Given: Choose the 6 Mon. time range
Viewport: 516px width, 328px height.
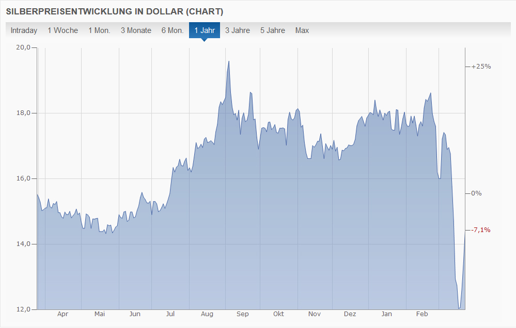Looking at the screenshot, I should [172, 30].
